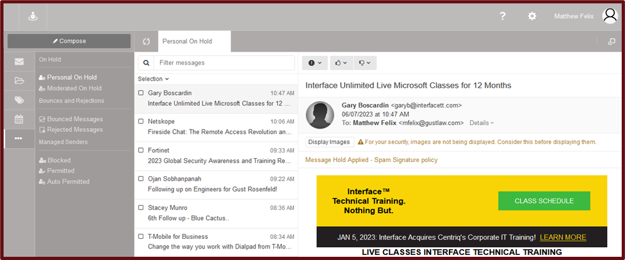Open Auto Permitted senders list
The width and height of the screenshot is (625, 260).
(x=64, y=181)
